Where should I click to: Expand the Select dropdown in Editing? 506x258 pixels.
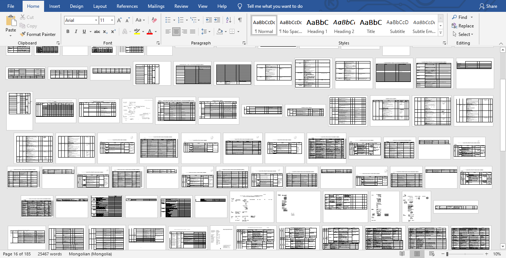tap(463, 34)
